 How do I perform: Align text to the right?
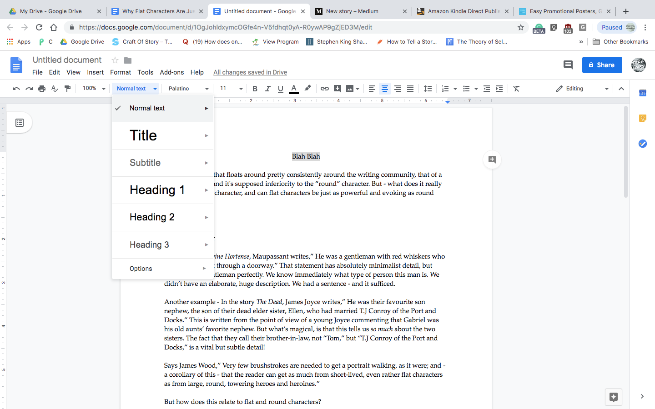point(398,89)
